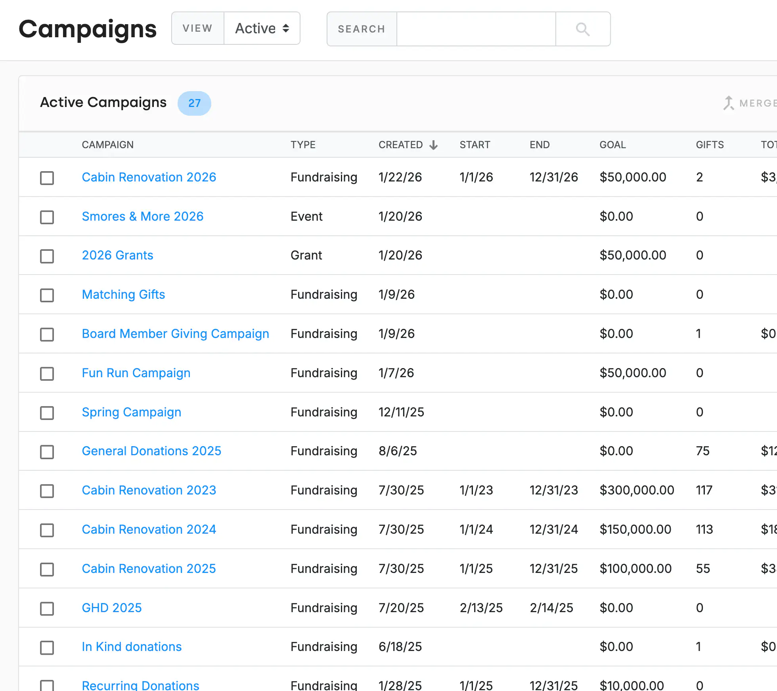Screen dimensions: 777x691
Task: Open the In Kind donations link
Action: (x=131, y=647)
